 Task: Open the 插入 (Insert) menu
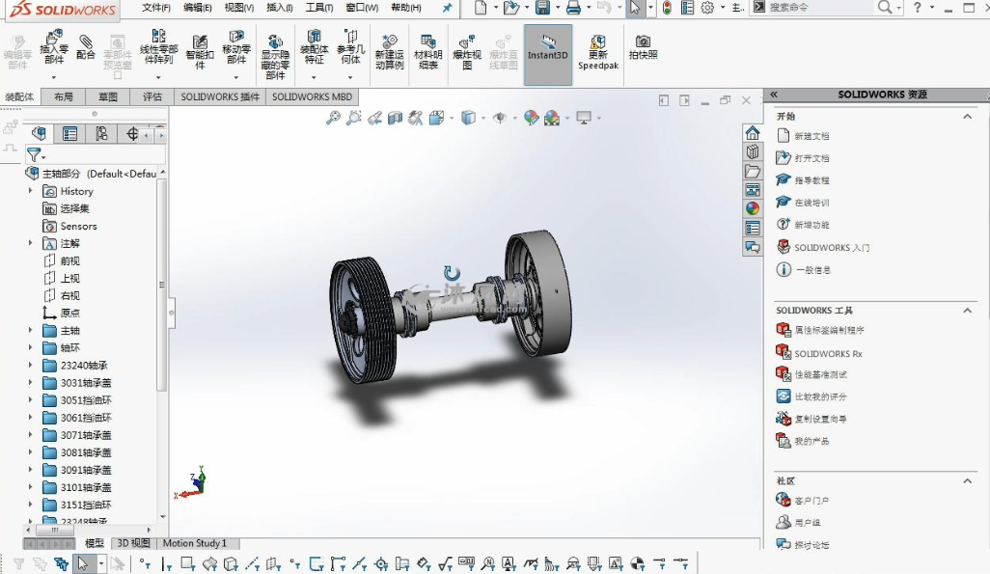[x=278, y=8]
